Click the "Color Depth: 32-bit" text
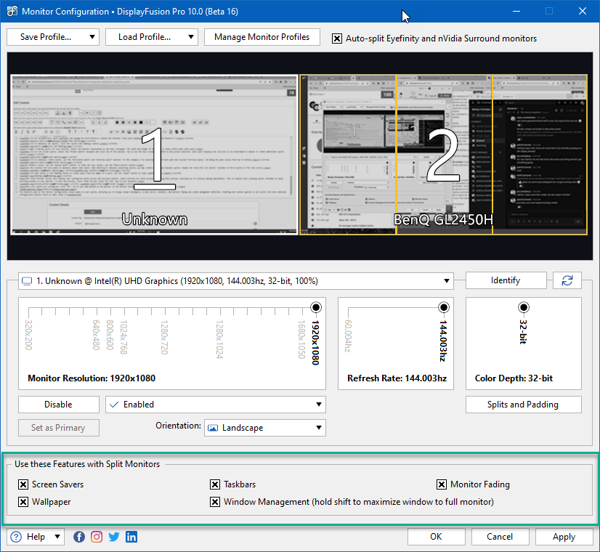 pos(514,378)
